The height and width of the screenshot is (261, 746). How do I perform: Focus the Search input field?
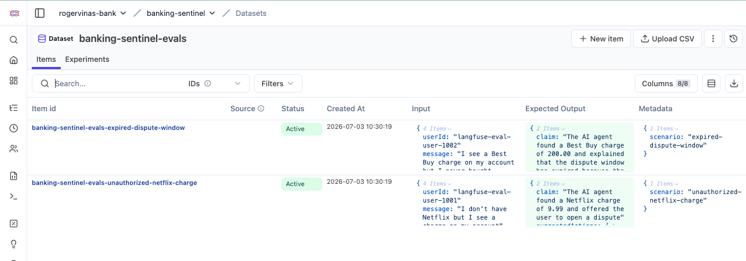click(x=119, y=83)
